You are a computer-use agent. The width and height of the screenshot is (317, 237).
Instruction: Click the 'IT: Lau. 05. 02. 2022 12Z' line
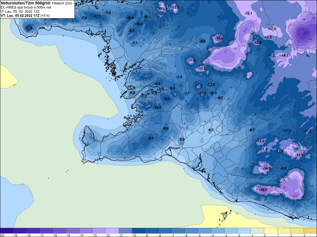tap(20, 11)
